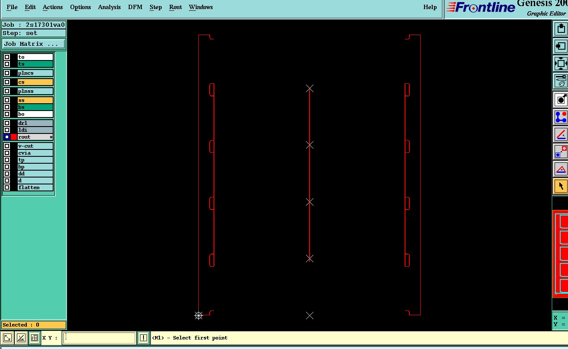The image size is (568, 349).
Task: Toggle the checkbox for layer 'rout'
Action: 7,137
